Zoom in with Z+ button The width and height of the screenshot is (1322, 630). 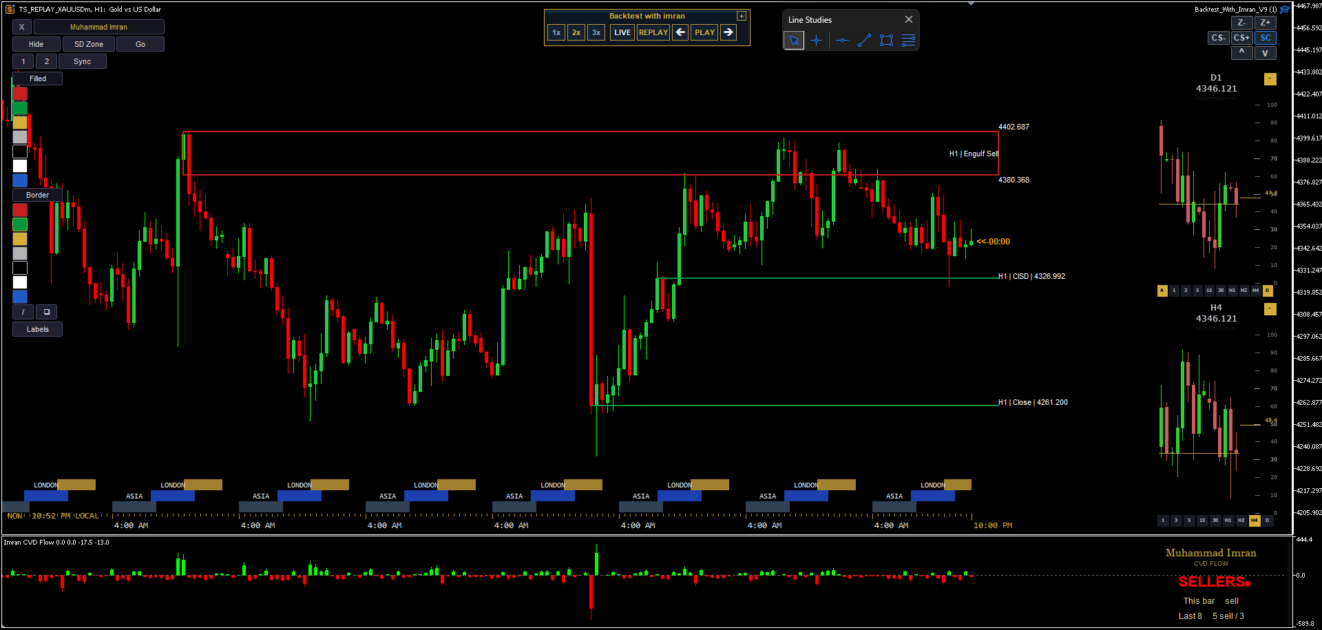tap(1266, 23)
